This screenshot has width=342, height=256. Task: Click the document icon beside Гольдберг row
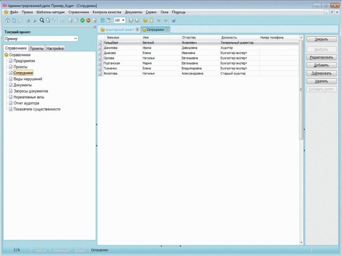100,43
